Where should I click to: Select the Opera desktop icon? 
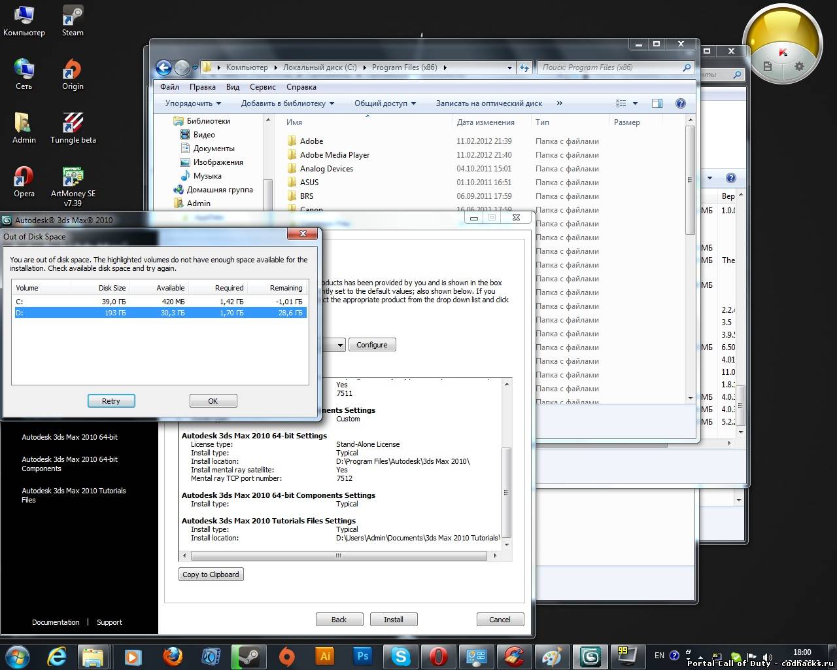(24, 182)
